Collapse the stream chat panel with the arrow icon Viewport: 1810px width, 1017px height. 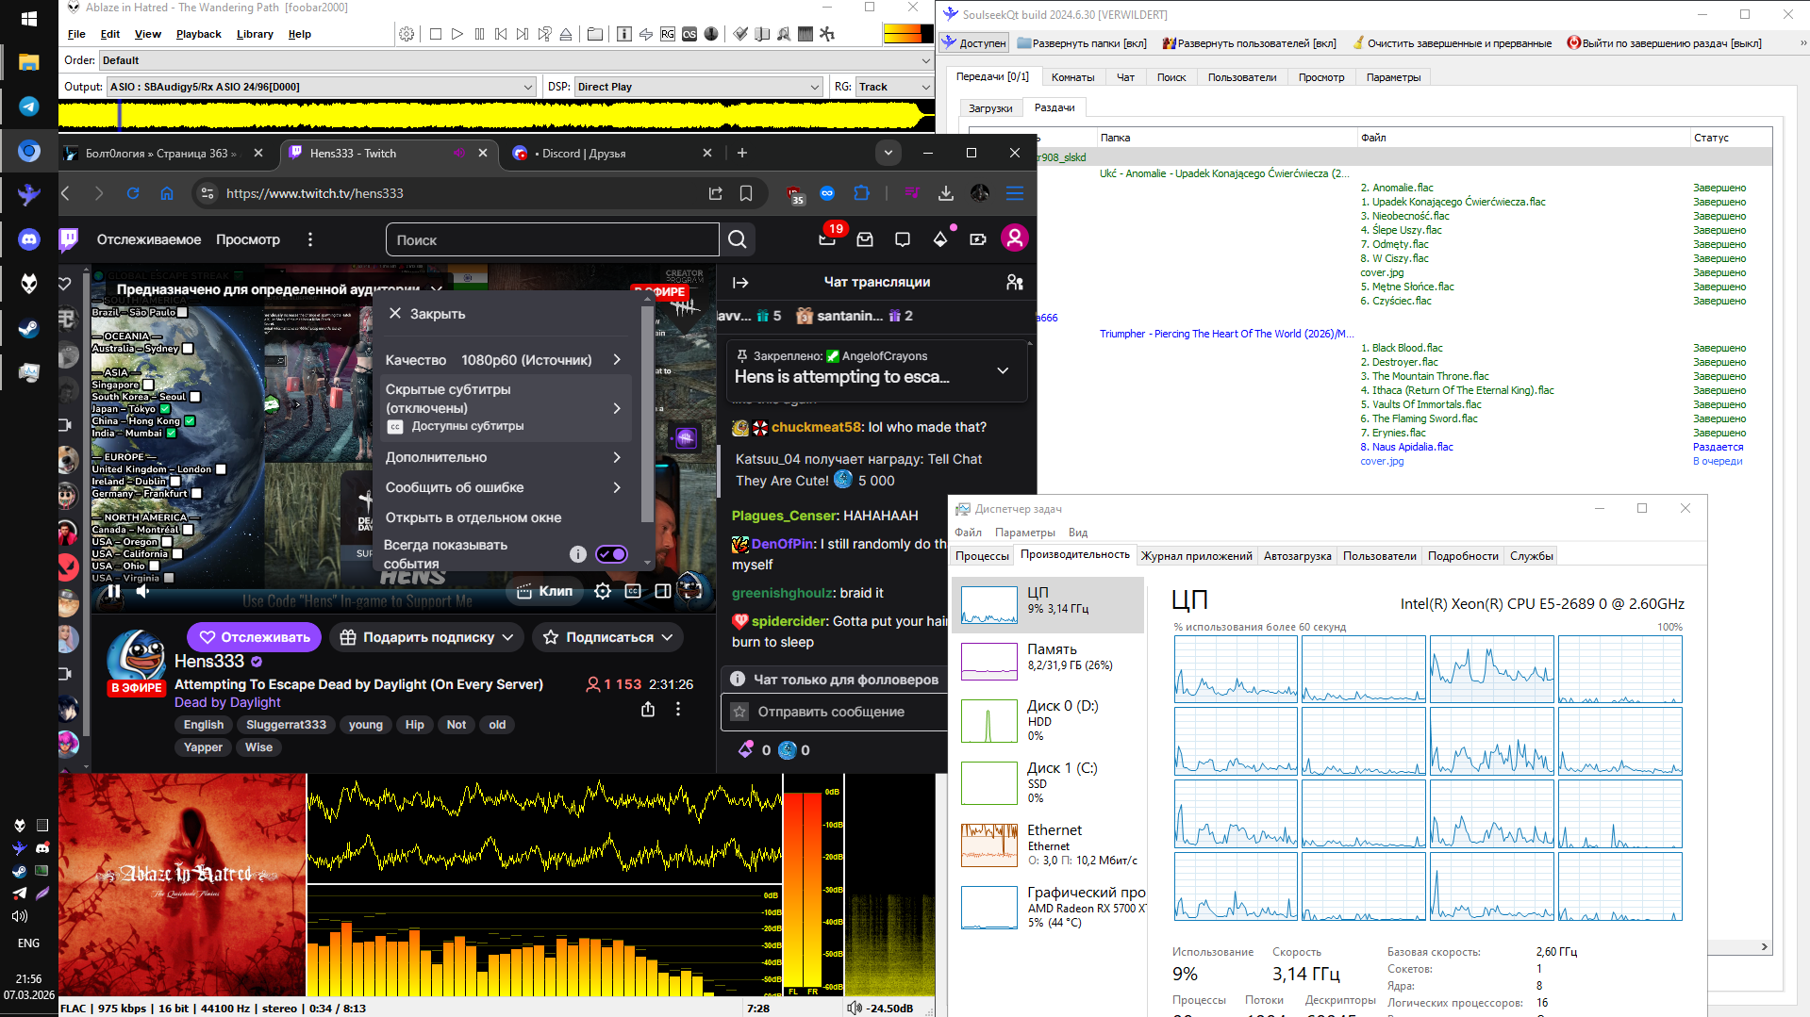[740, 282]
